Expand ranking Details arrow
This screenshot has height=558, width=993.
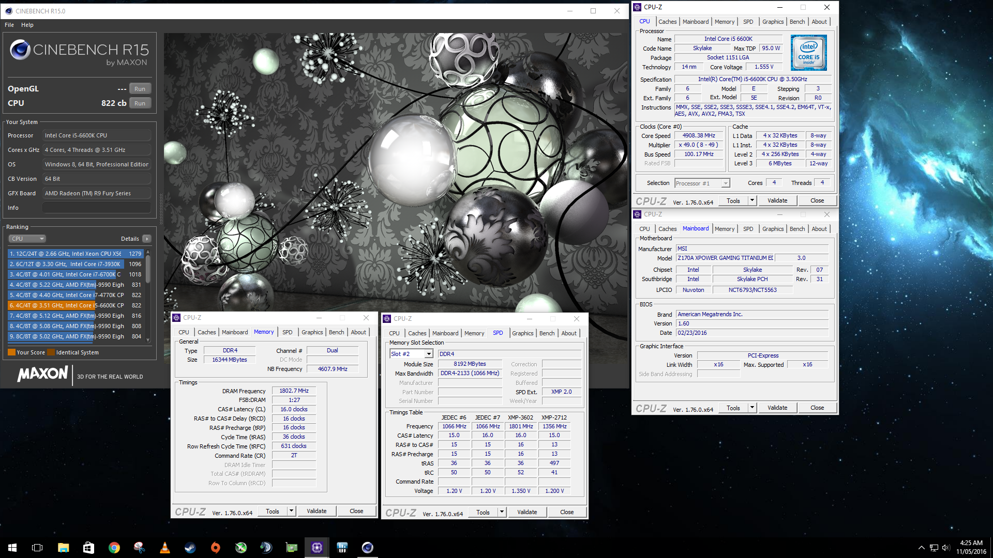coord(147,239)
